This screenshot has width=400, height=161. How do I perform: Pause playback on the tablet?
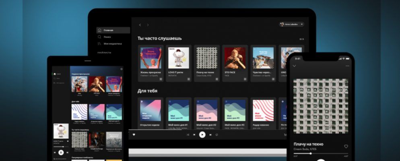(x=61, y=153)
